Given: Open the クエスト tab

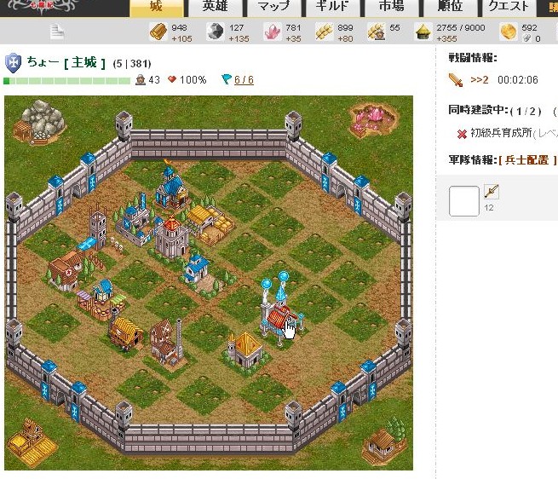Looking at the screenshot, I should pyautogui.click(x=509, y=7).
